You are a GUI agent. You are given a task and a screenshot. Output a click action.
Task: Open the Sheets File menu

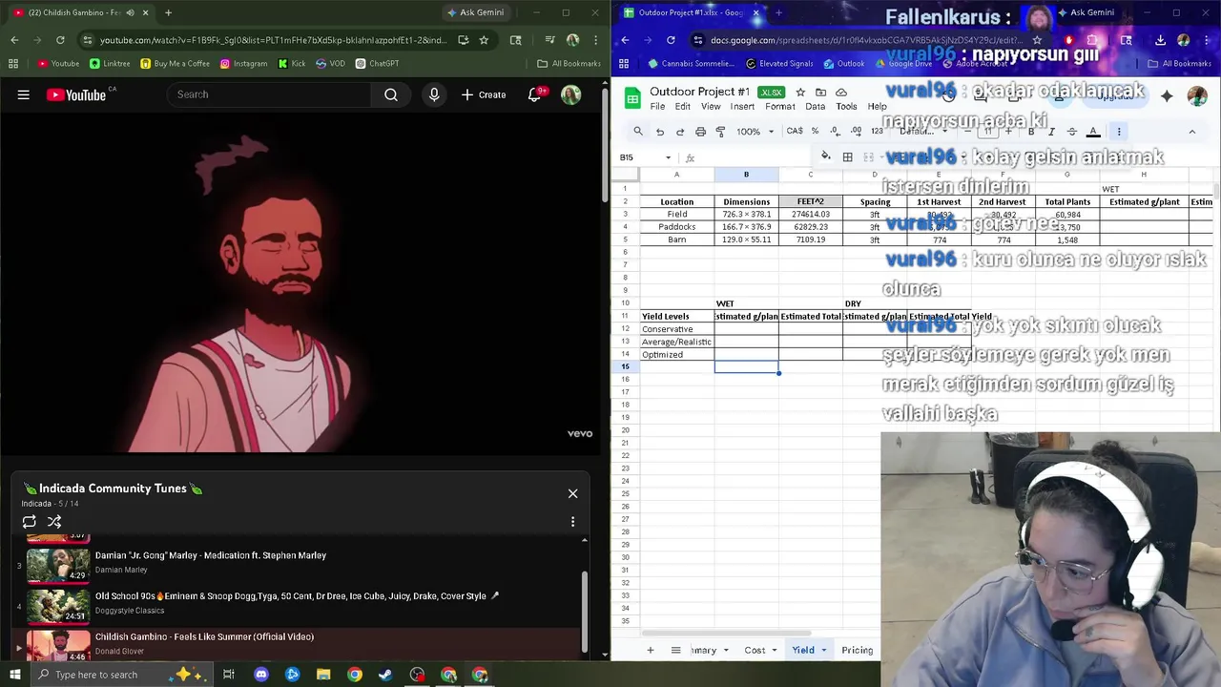[x=657, y=107]
